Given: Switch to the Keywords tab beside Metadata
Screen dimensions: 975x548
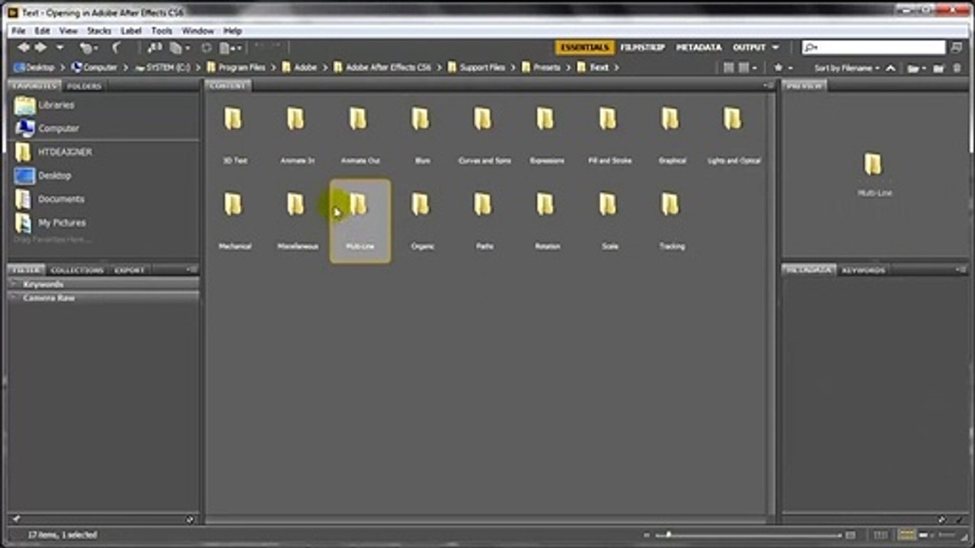Looking at the screenshot, I should (864, 270).
